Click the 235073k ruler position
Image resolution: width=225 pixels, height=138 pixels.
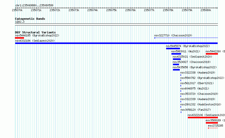click(74, 10)
